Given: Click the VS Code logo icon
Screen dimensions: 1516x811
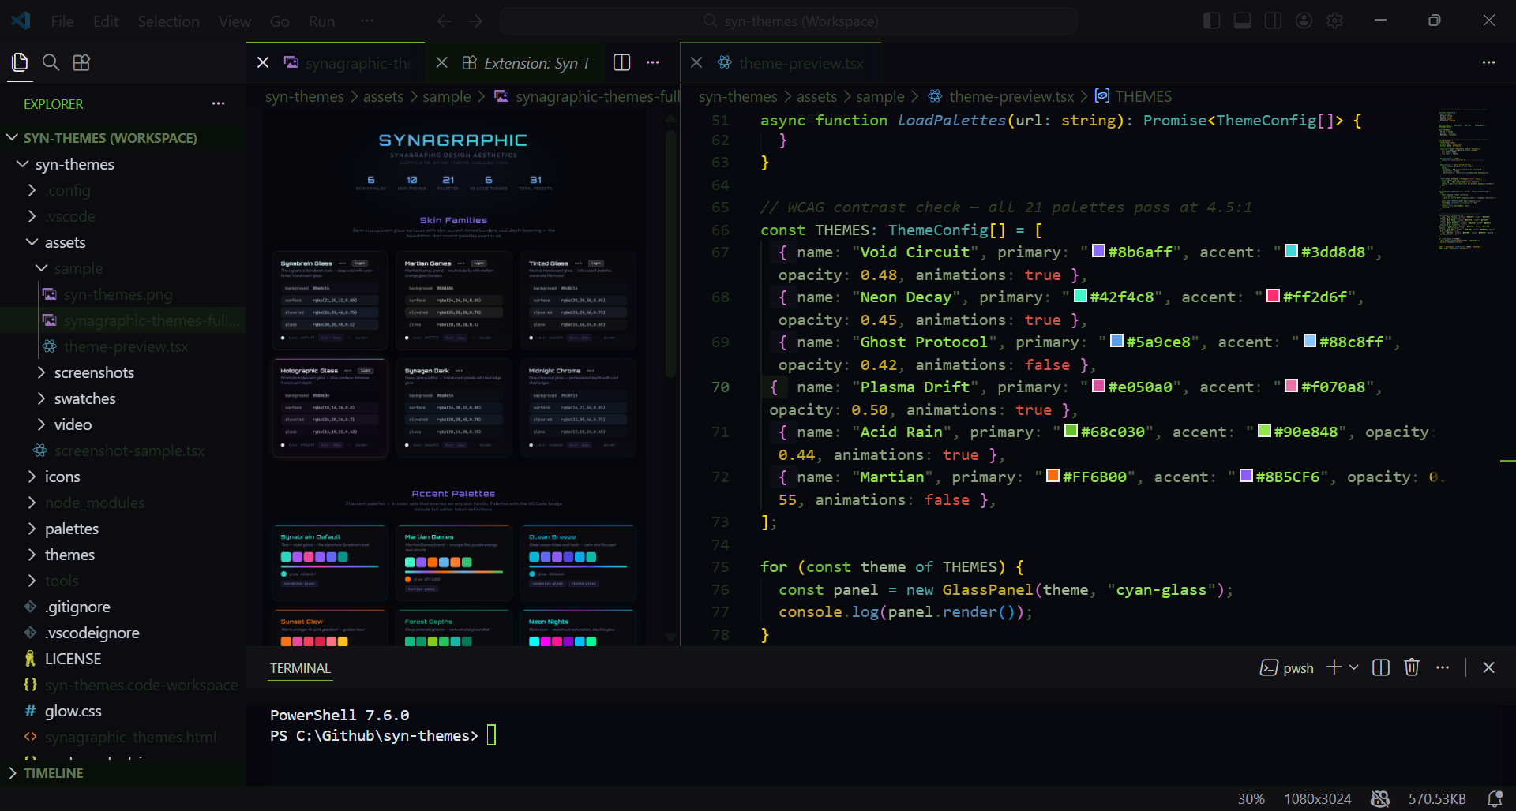Looking at the screenshot, I should pyautogui.click(x=21, y=21).
